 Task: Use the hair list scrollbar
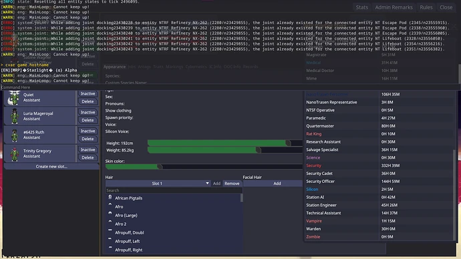(x=242, y=198)
